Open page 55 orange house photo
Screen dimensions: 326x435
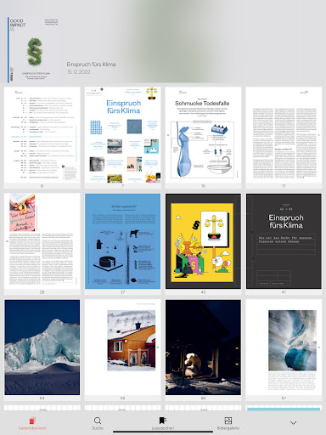pyautogui.click(x=122, y=347)
